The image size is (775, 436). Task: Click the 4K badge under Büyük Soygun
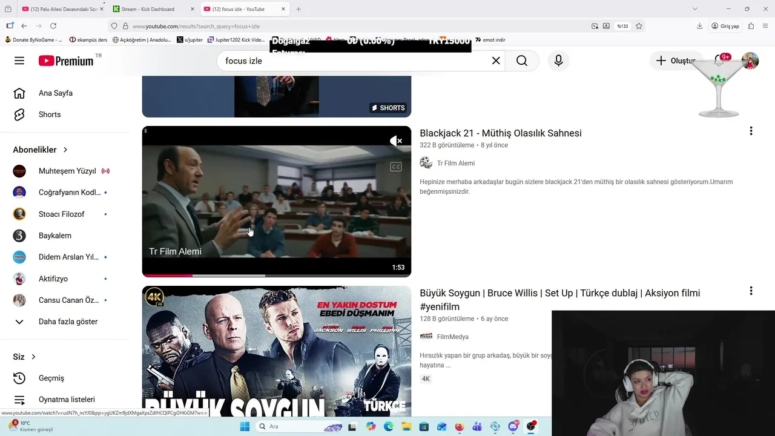[426, 379]
